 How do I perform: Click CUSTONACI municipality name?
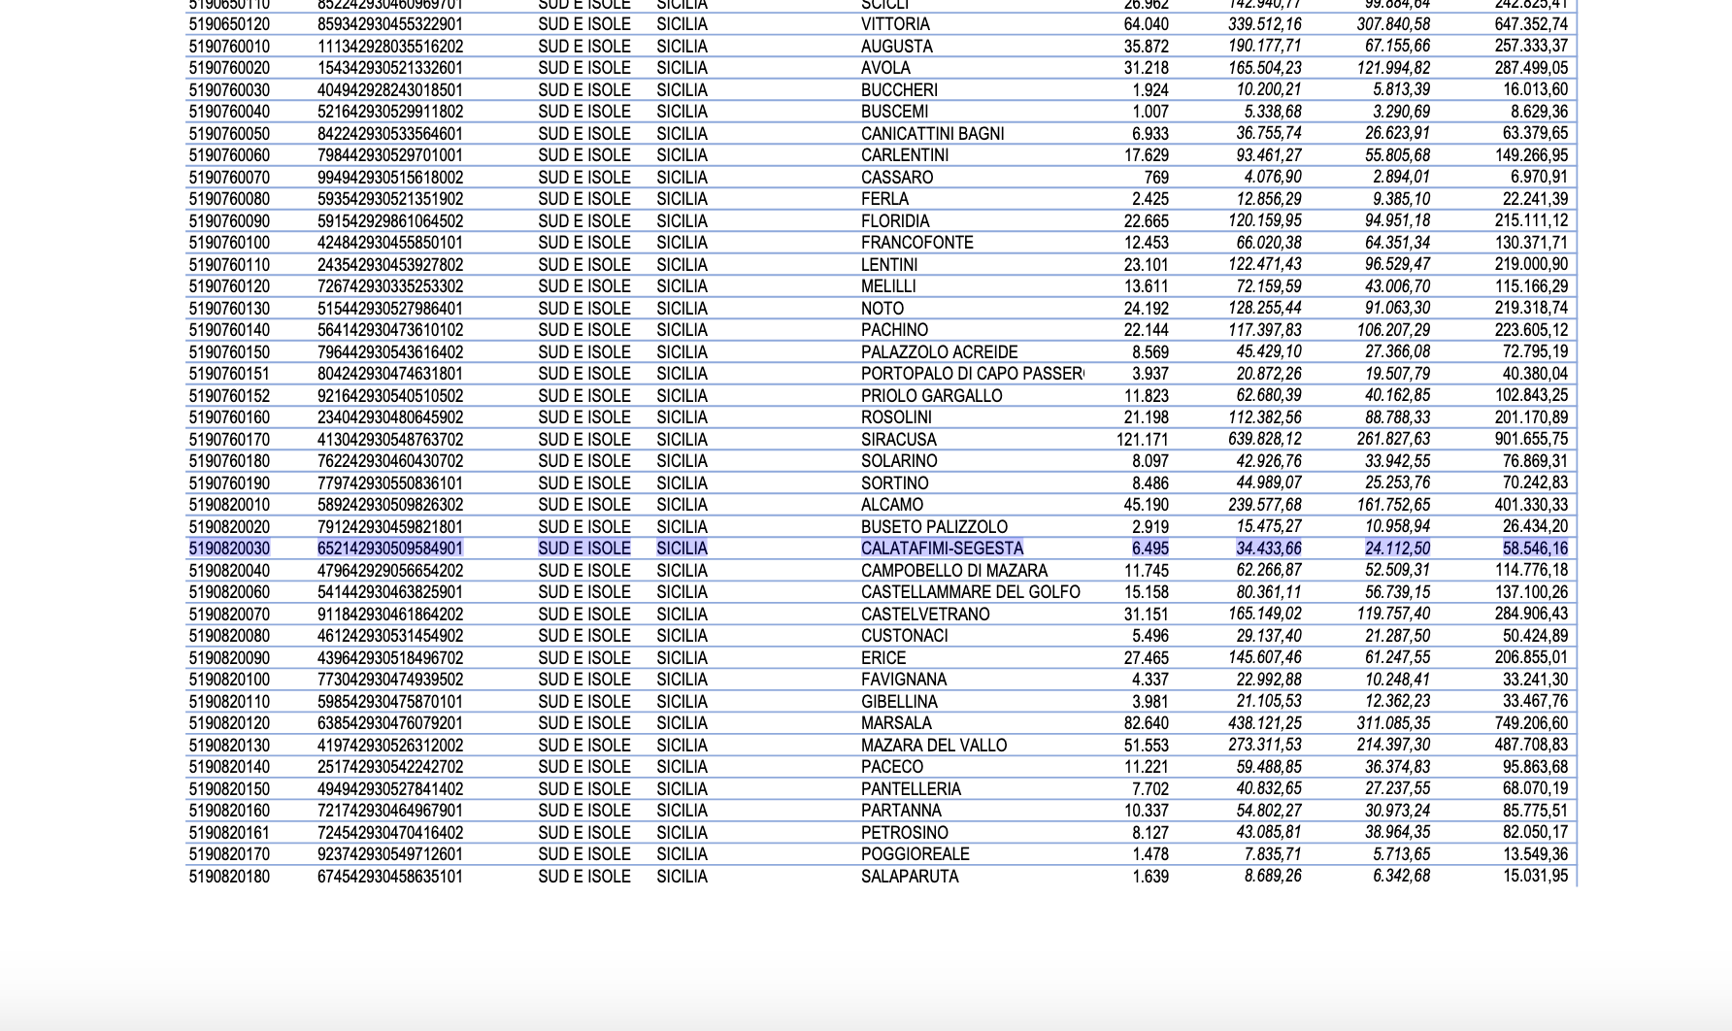pos(904,636)
